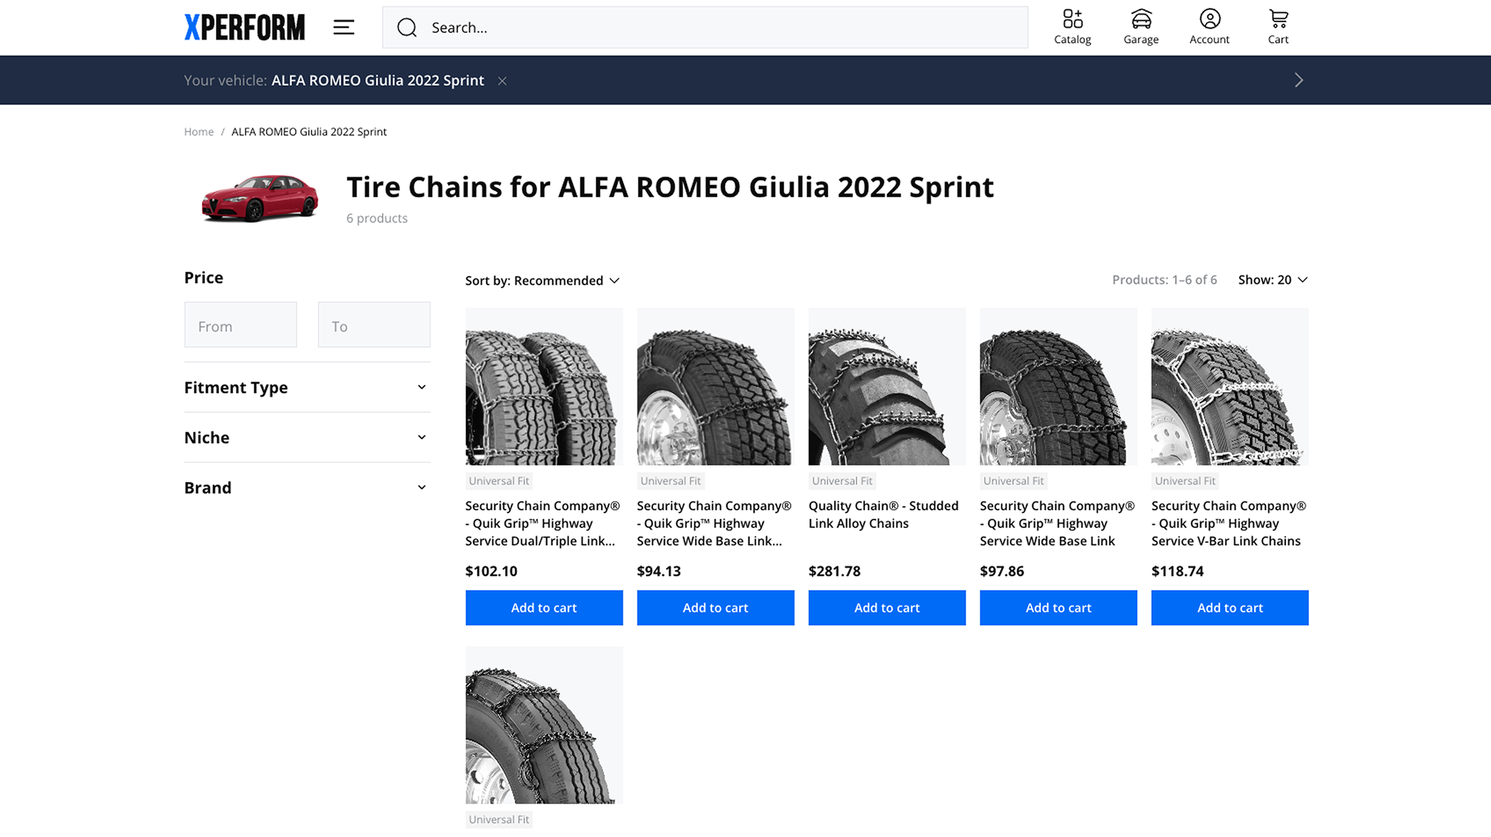This screenshot has width=1491, height=837.
Task: Click the price From input field
Action: click(240, 325)
